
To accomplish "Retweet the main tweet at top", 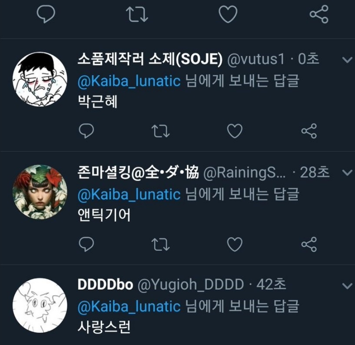I will tap(137, 14).
